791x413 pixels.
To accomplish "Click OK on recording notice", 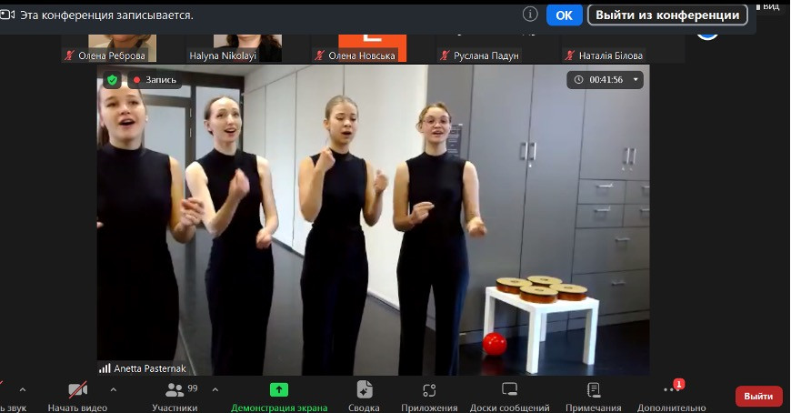I will tap(565, 15).
